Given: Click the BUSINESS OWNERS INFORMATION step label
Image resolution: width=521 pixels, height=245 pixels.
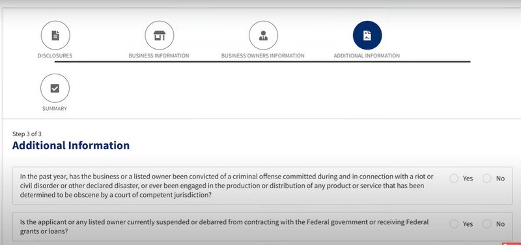Looking at the screenshot, I should pyautogui.click(x=263, y=56).
